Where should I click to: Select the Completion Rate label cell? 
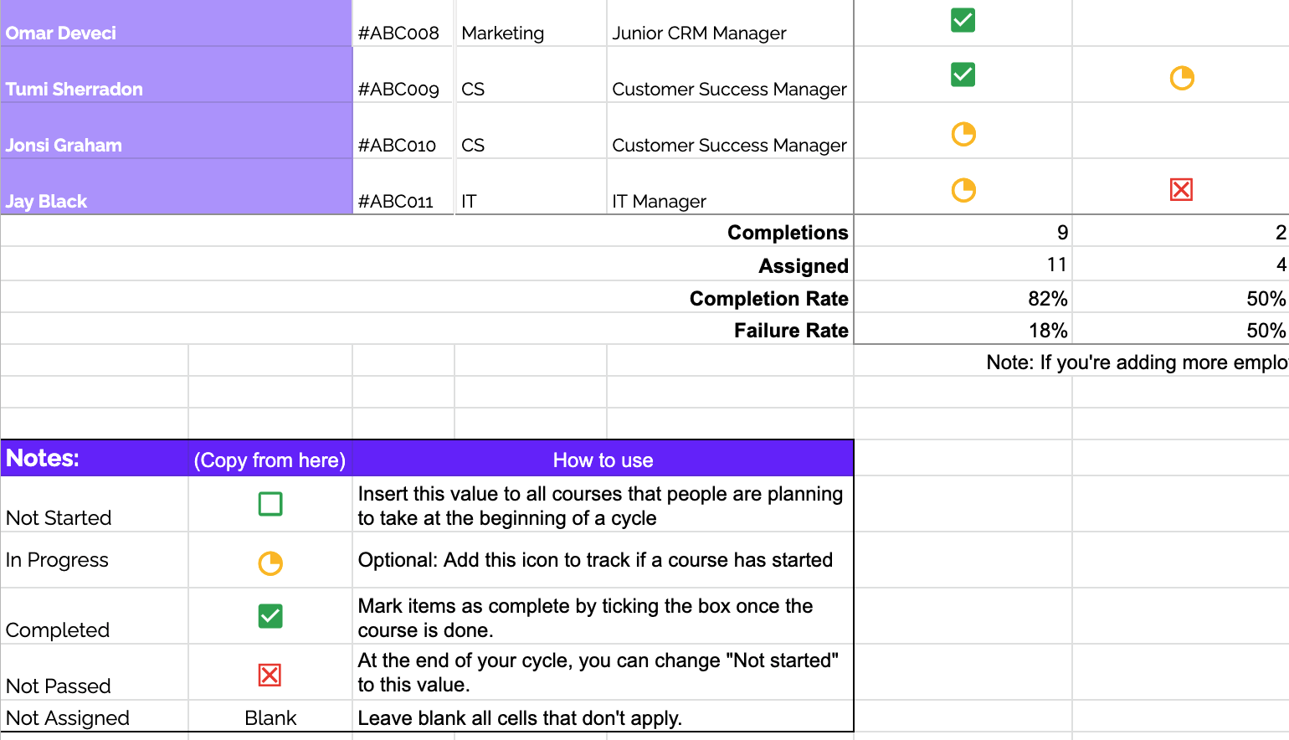[768, 299]
